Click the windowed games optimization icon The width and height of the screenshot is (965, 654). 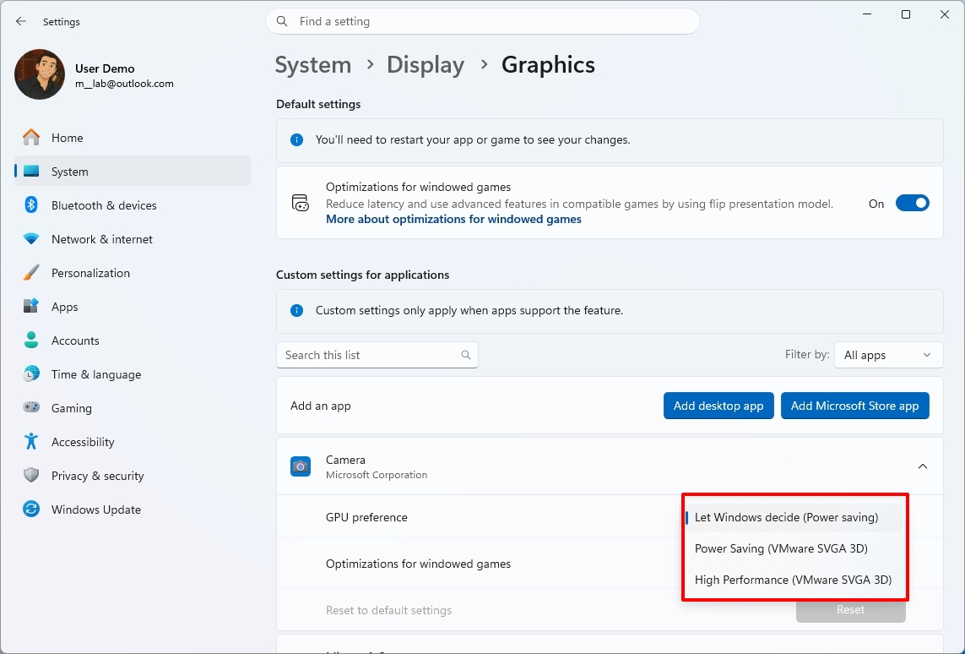click(x=300, y=203)
